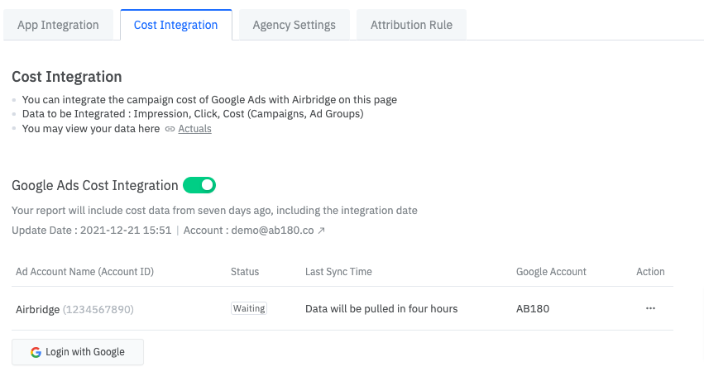Open the Agency Settings tab
704x376 pixels.
(294, 25)
